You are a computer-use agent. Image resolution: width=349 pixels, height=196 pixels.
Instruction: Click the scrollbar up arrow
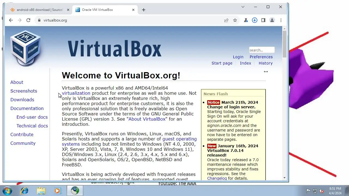point(284,28)
